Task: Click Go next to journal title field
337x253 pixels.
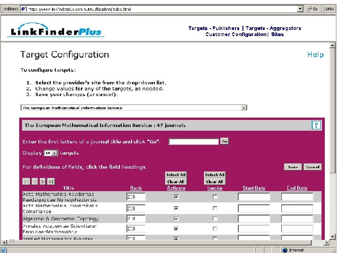Action: point(224,141)
